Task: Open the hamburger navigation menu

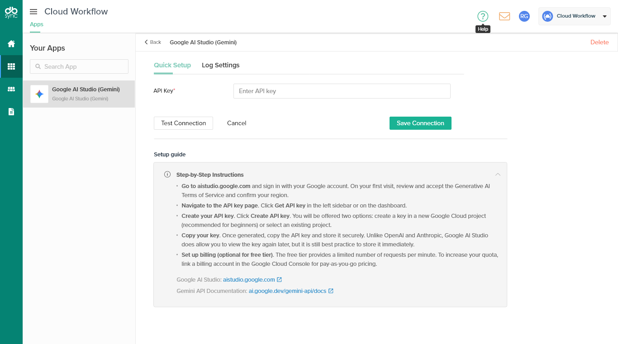Action: (33, 12)
